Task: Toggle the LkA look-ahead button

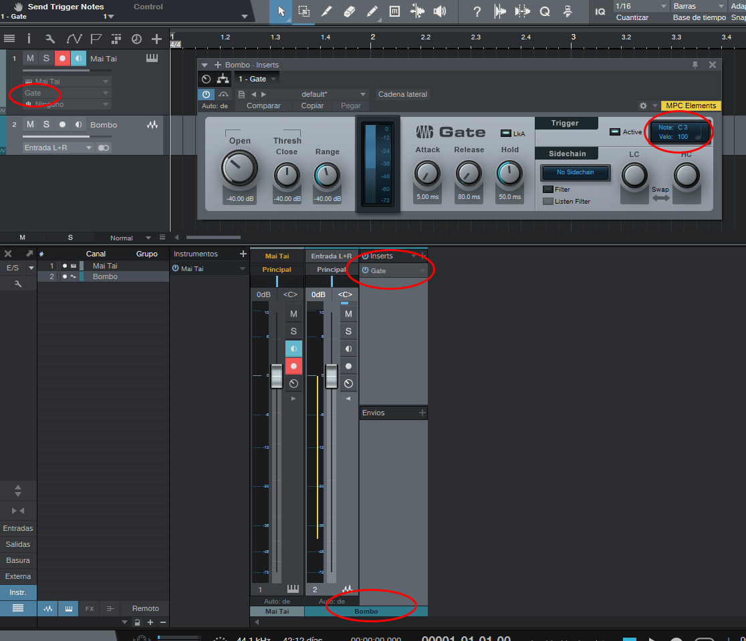Action: 506,134
